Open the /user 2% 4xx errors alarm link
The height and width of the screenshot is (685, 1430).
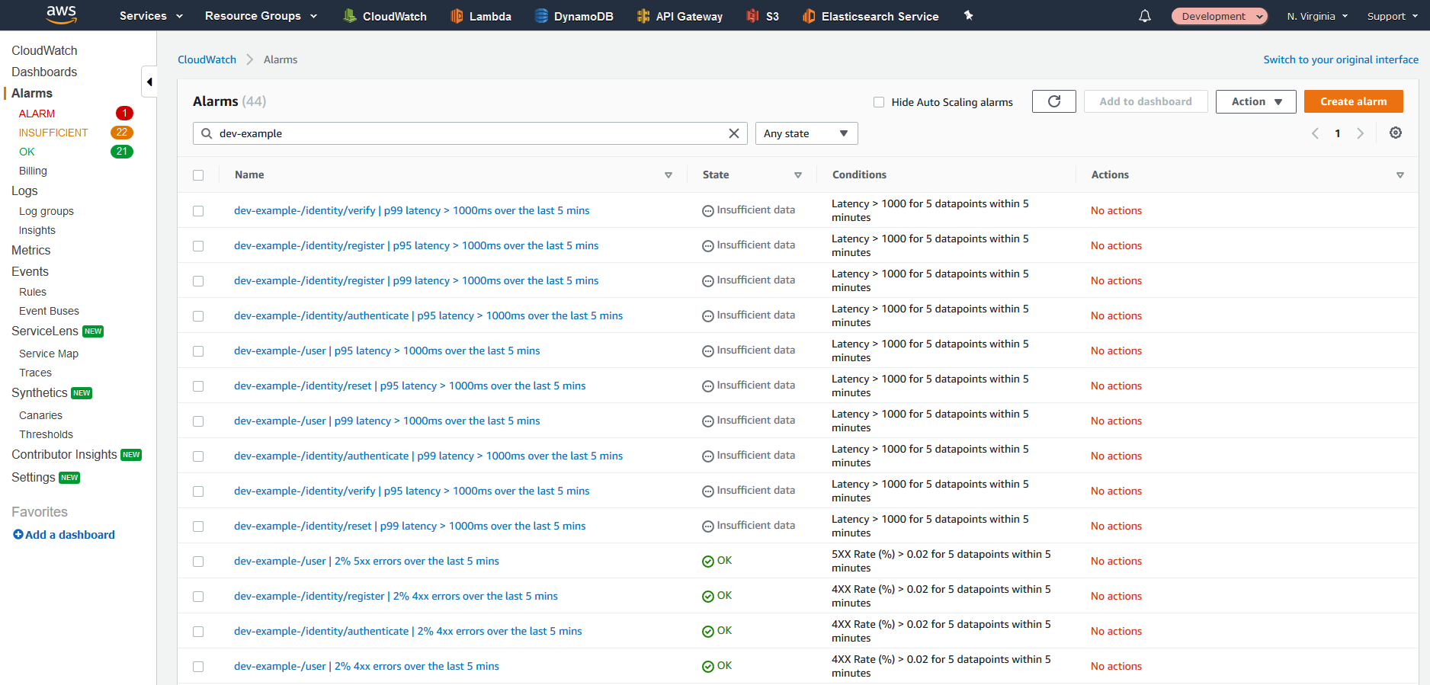point(367,666)
